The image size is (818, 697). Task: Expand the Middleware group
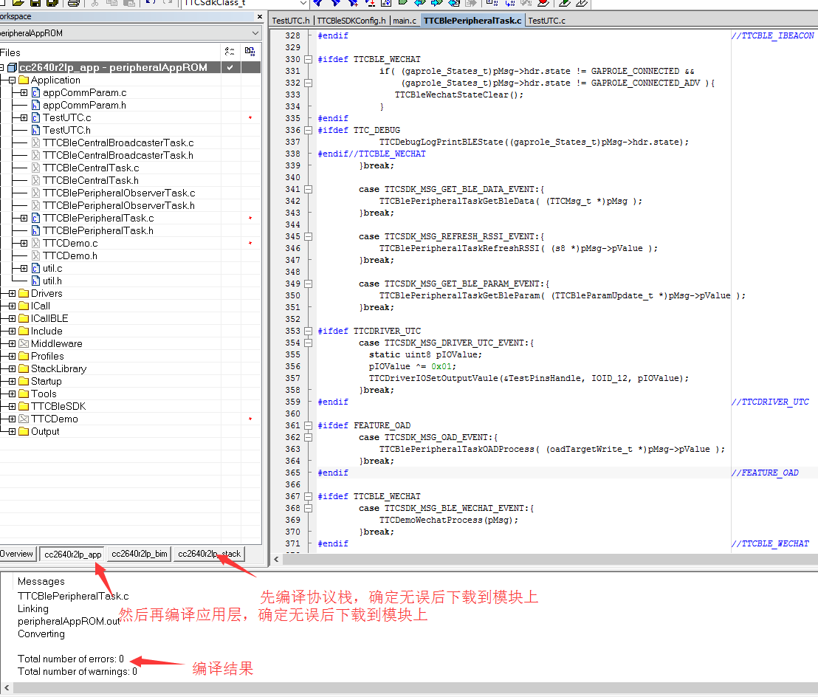(x=12, y=343)
